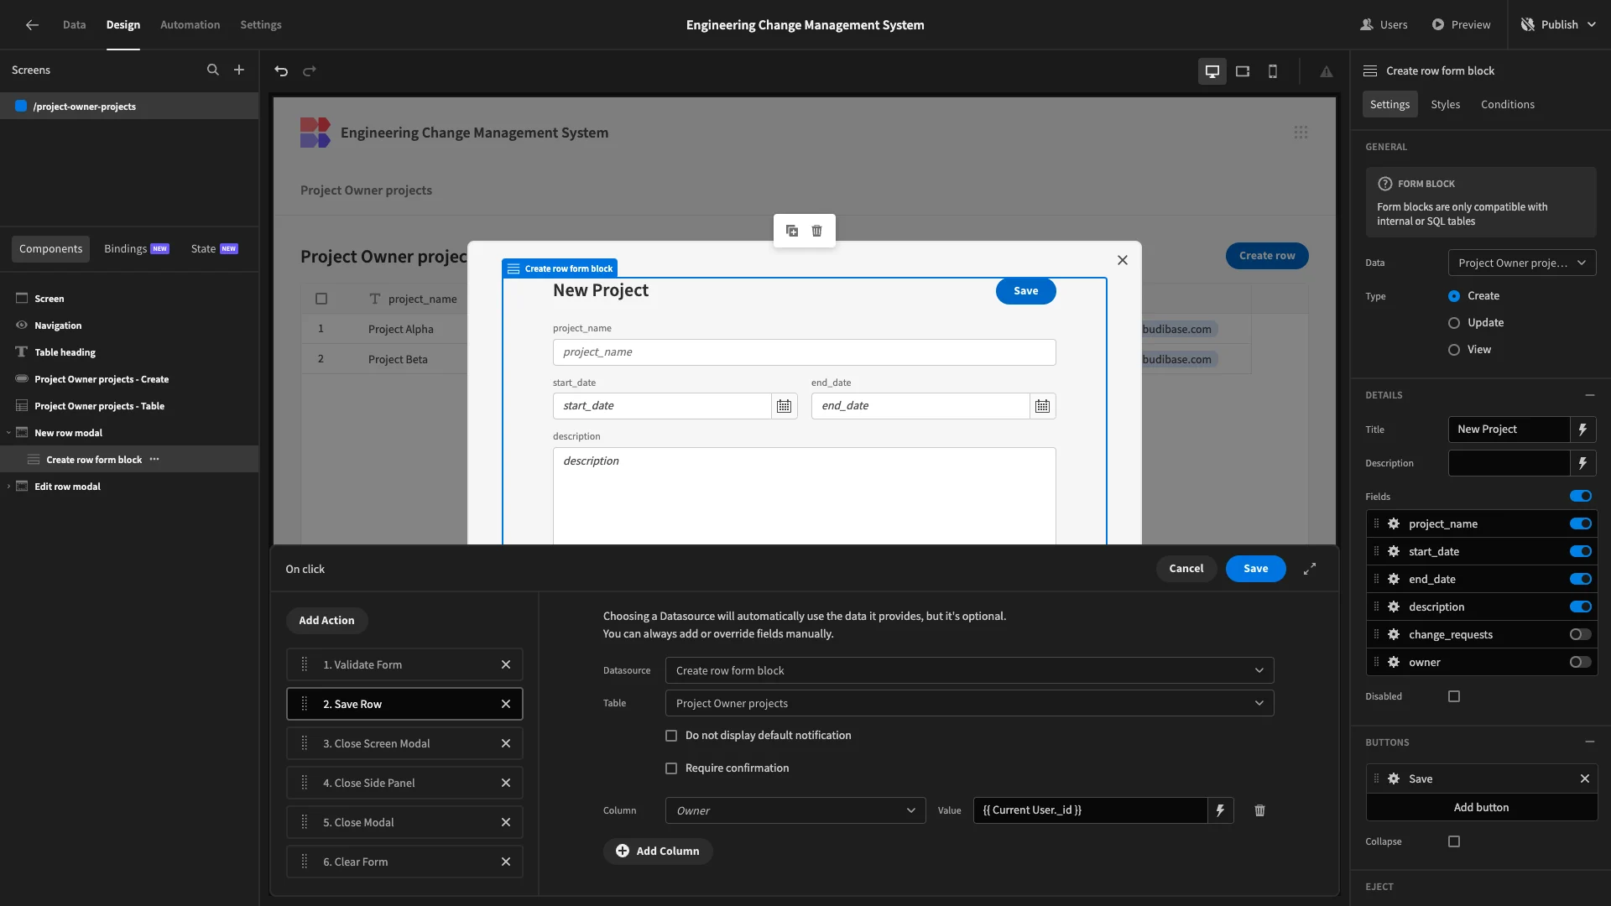This screenshot has height=906, width=1611.
Task: Select the Update type radio
Action: tap(1454, 323)
